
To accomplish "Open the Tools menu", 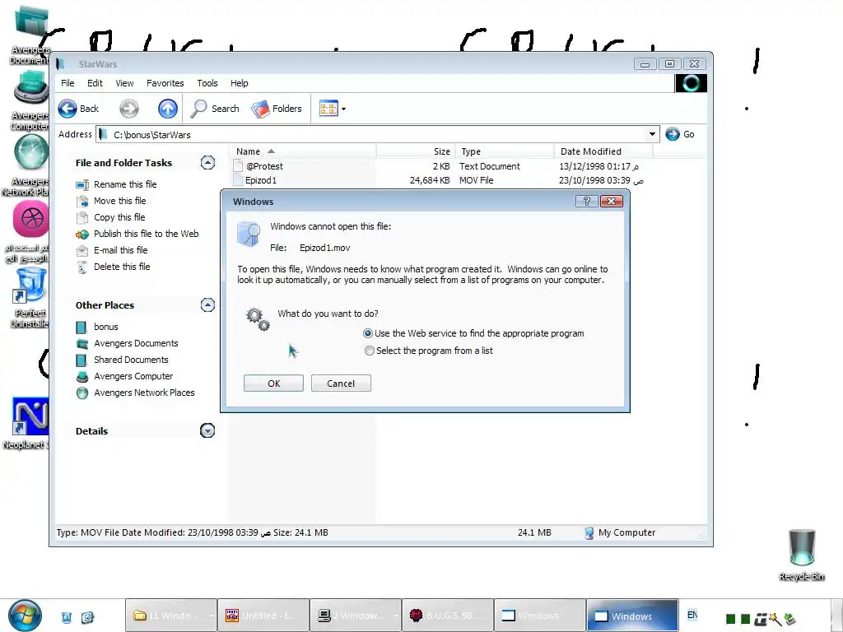I will click(x=207, y=83).
